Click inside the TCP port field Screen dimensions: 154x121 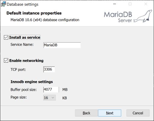(49, 69)
